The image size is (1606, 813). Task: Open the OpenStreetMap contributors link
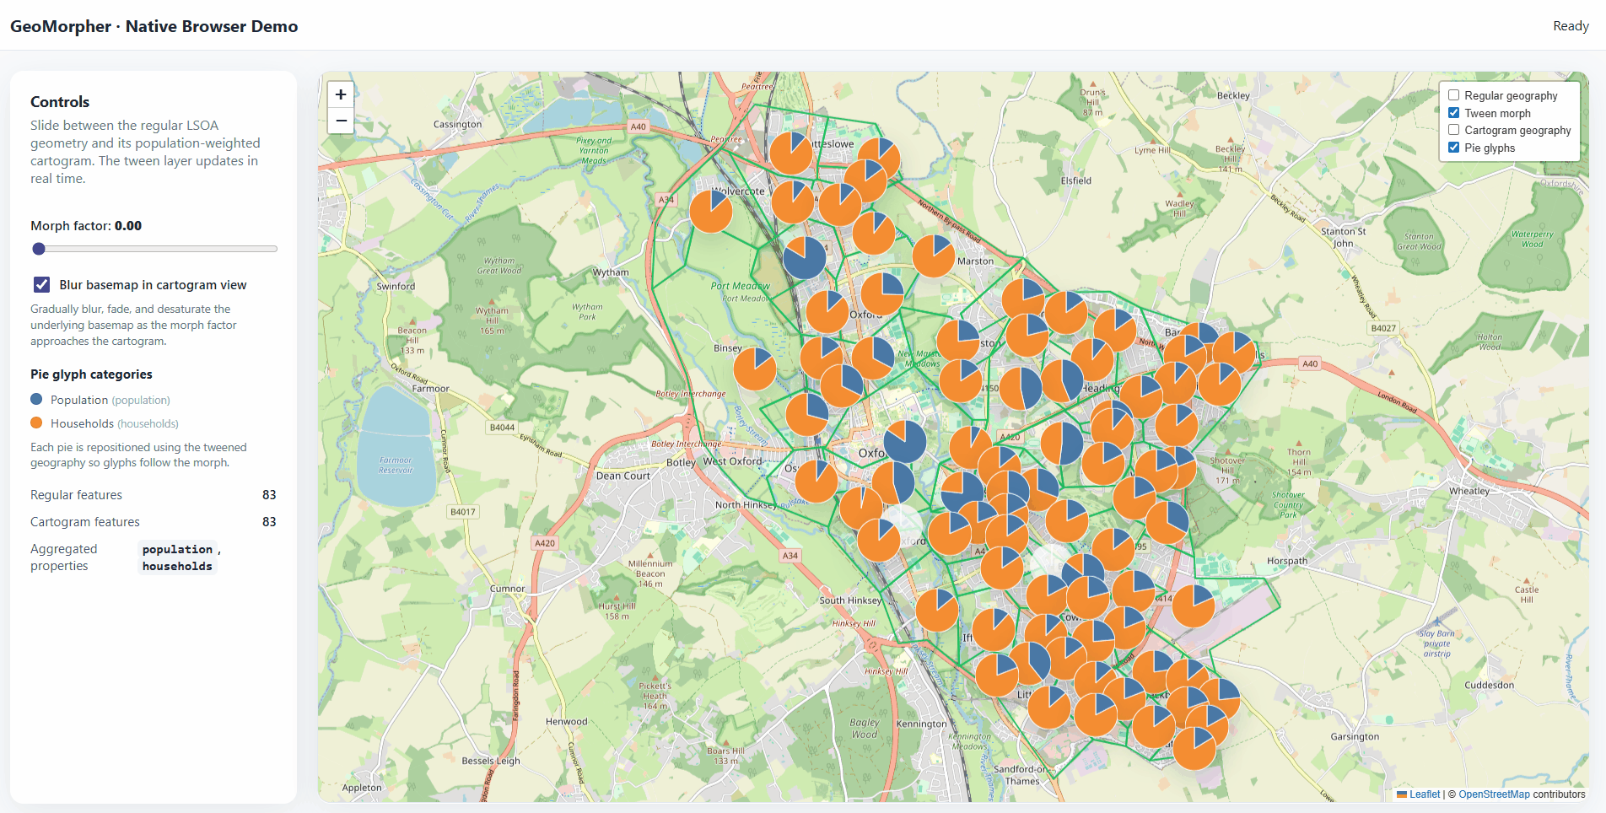click(x=1493, y=794)
